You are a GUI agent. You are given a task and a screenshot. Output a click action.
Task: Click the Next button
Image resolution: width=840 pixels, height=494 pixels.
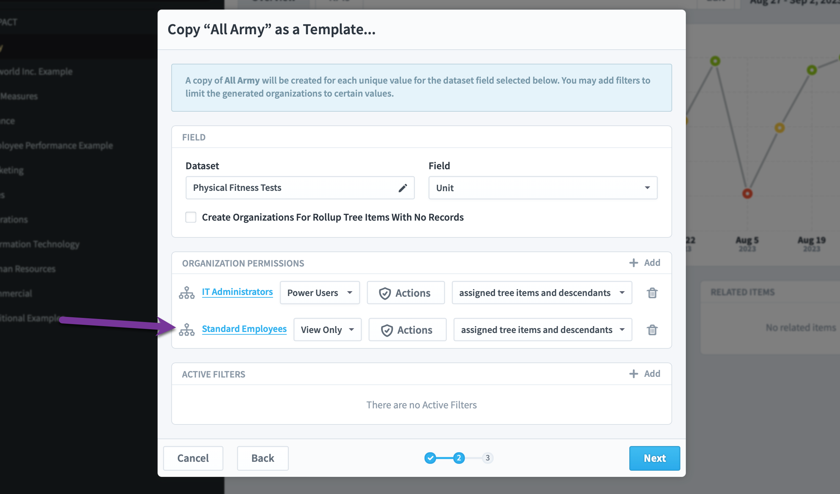[x=655, y=458]
